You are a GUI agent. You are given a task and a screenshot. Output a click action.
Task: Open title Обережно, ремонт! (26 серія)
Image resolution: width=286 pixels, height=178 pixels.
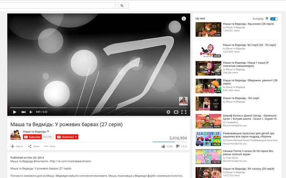[250, 82]
